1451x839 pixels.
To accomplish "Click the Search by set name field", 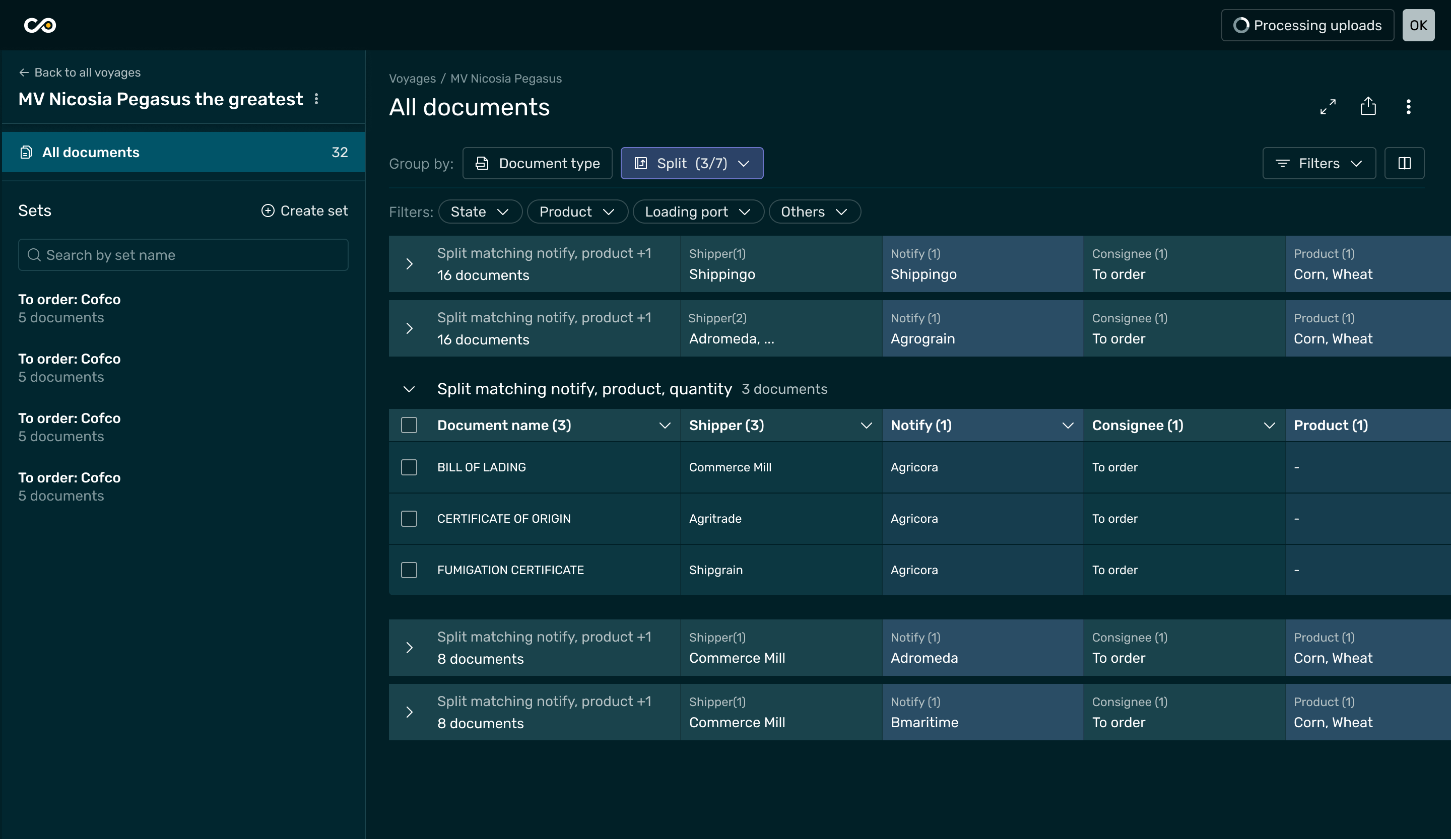I will (x=183, y=255).
